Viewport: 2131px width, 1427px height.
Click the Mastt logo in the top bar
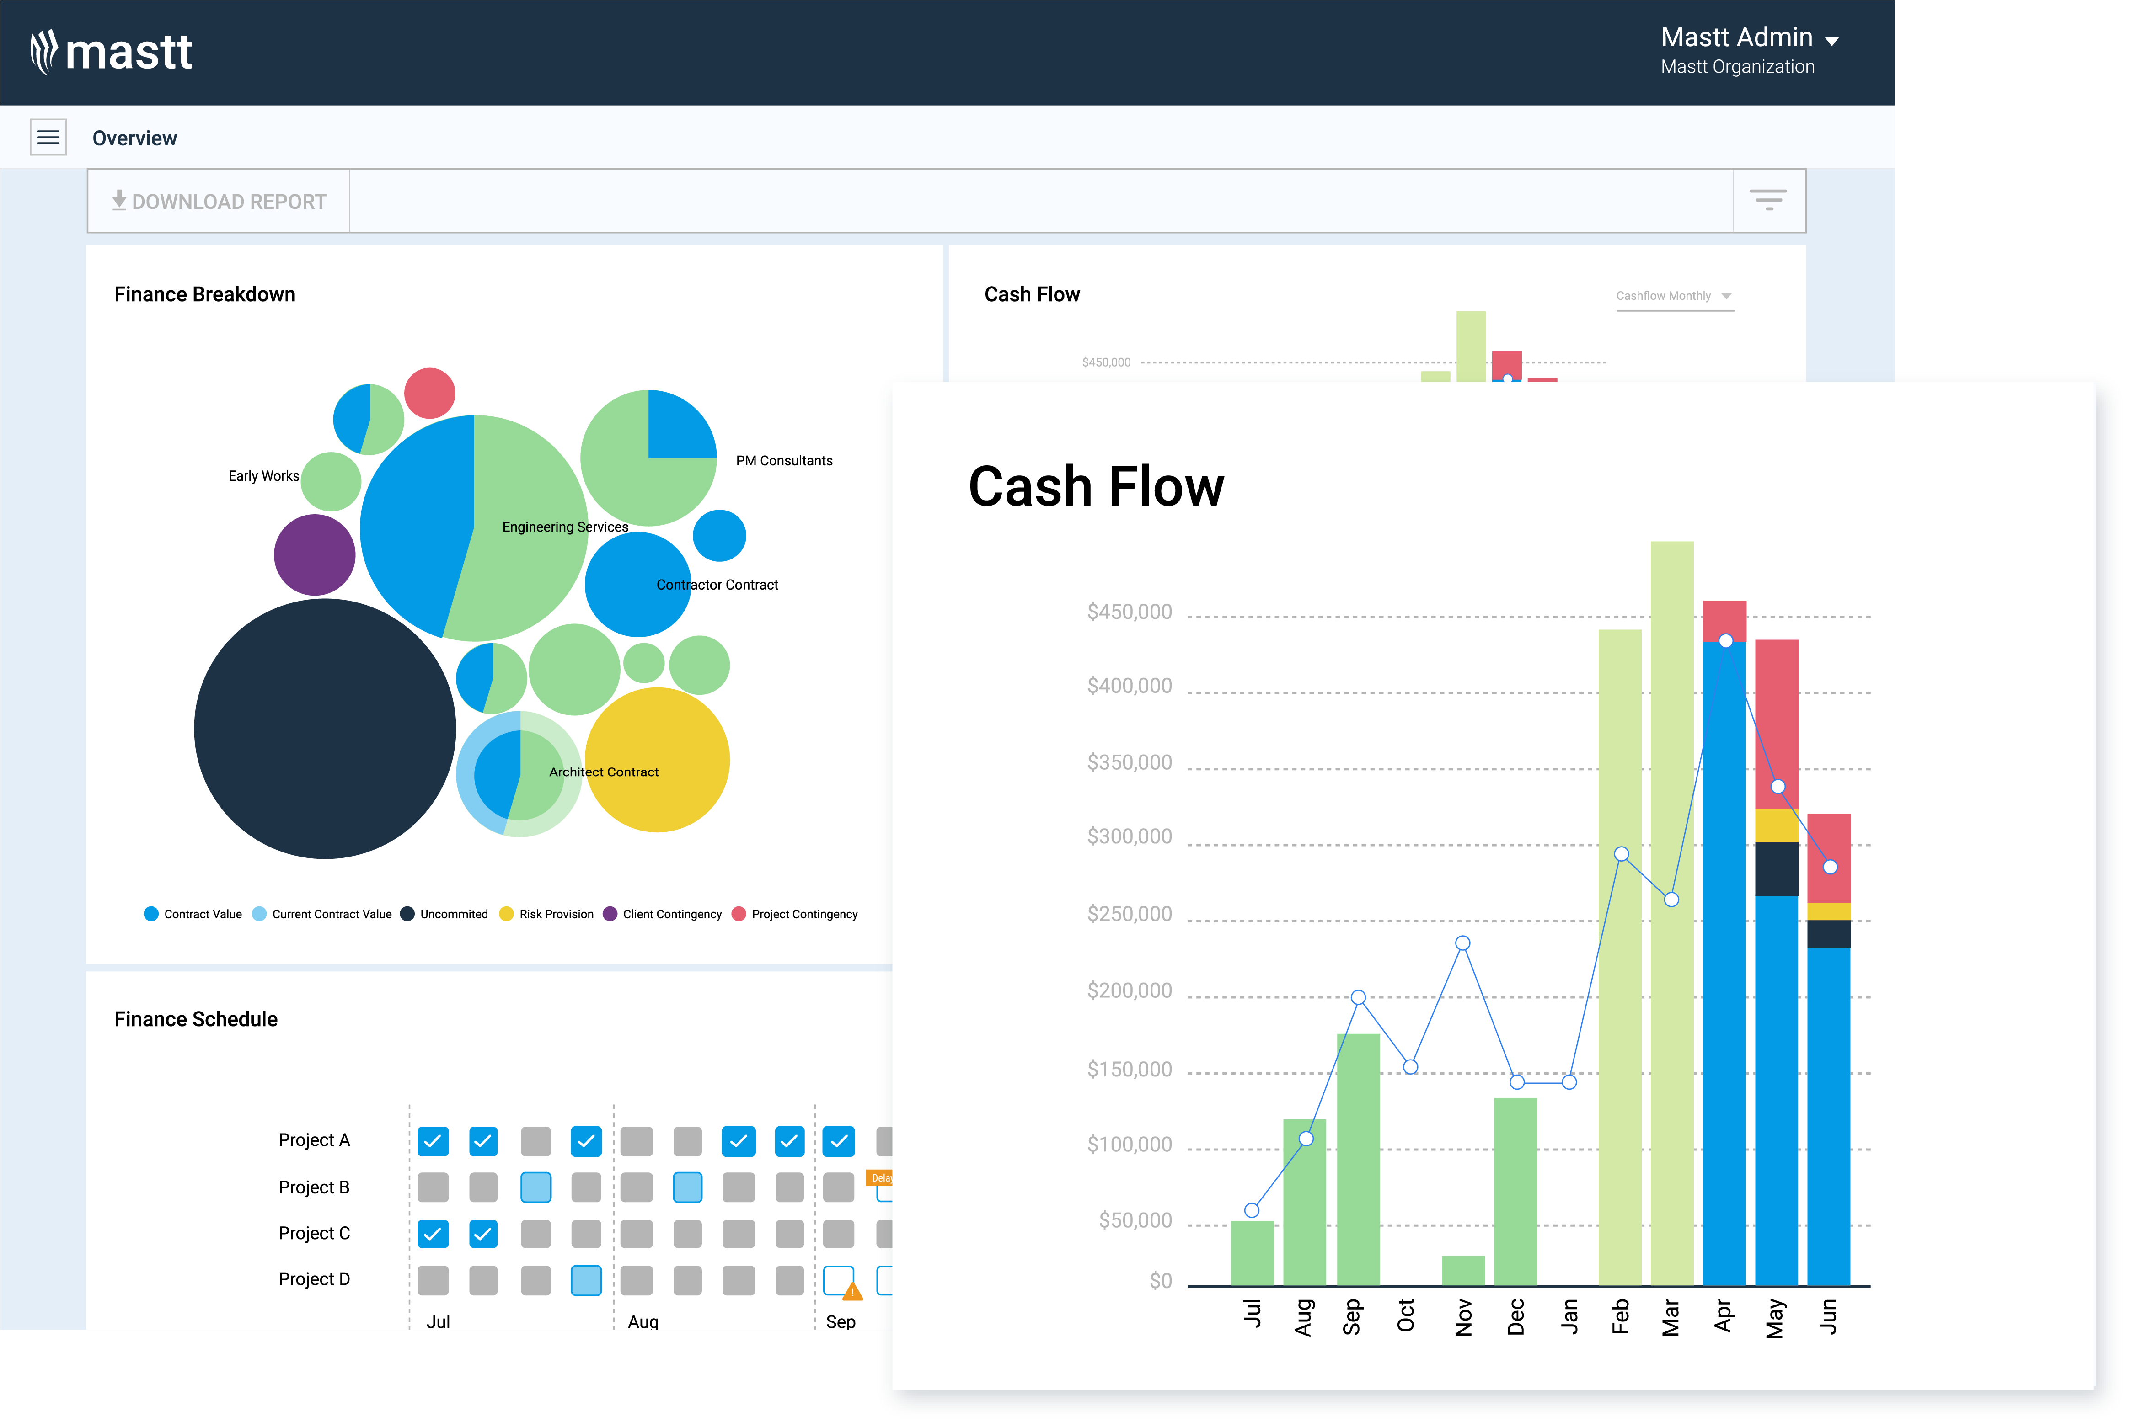coord(113,52)
